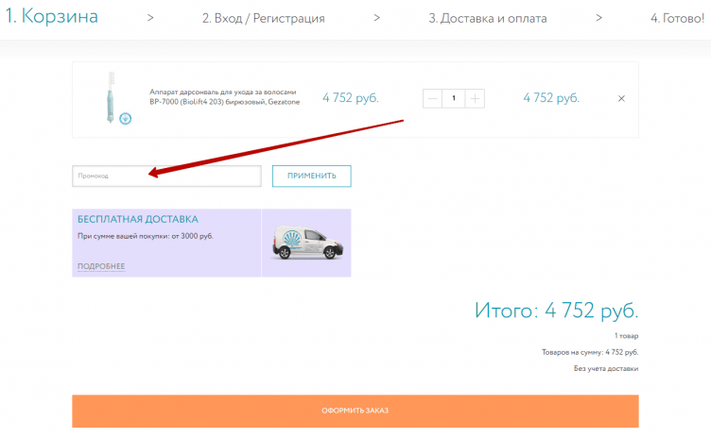The height and width of the screenshot is (438, 711).
Task: Click the delivery van image
Action: pyautogui.click(x=307, y=244)
